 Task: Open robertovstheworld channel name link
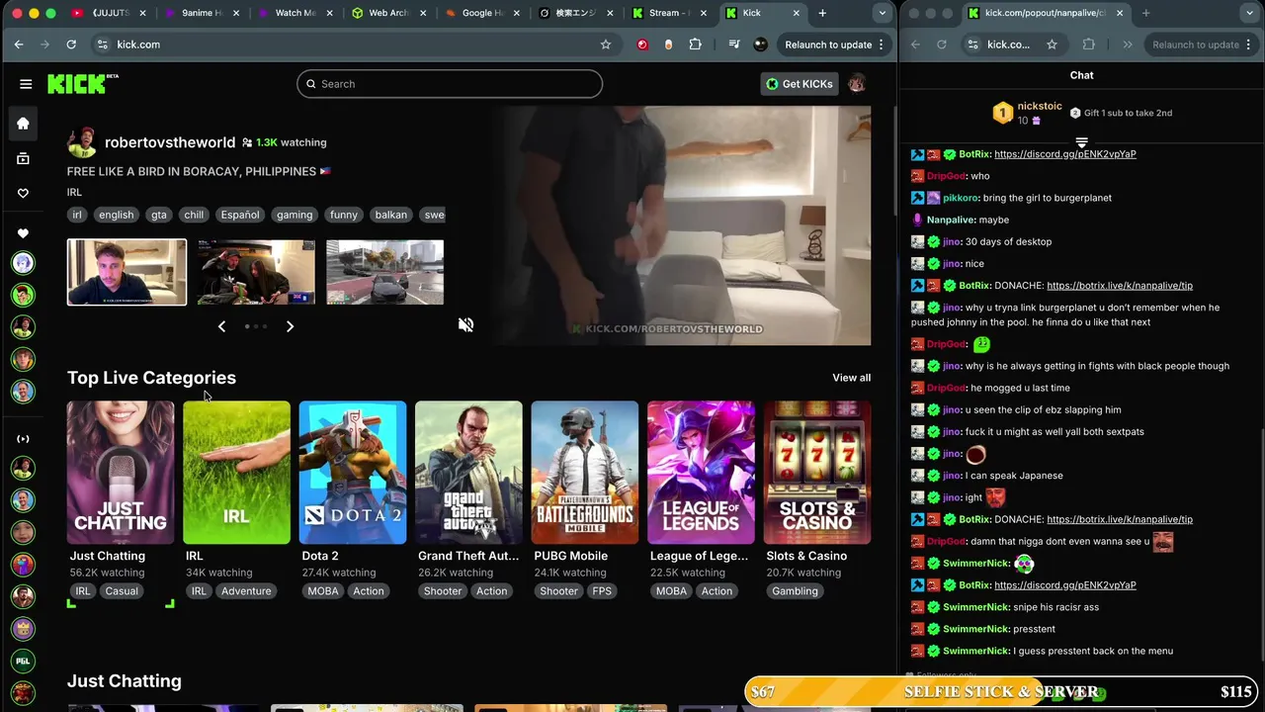click(x=170, y=142)
